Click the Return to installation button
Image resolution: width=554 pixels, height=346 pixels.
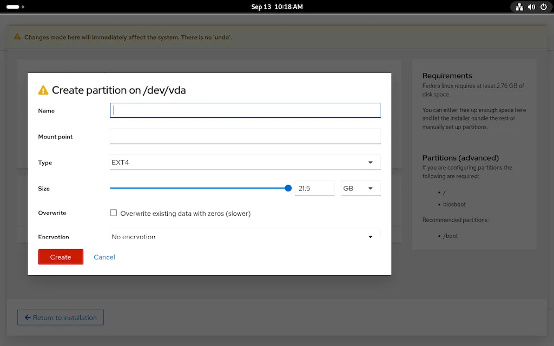point(61,317)
